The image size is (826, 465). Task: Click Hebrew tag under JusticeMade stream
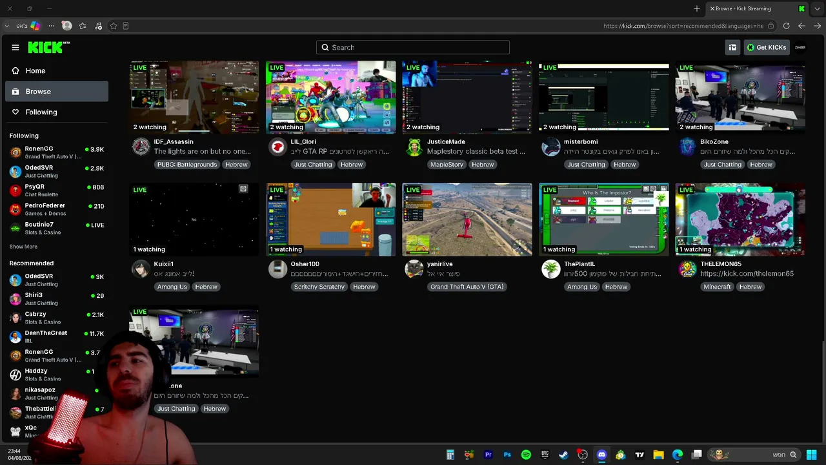pos(483,165)
